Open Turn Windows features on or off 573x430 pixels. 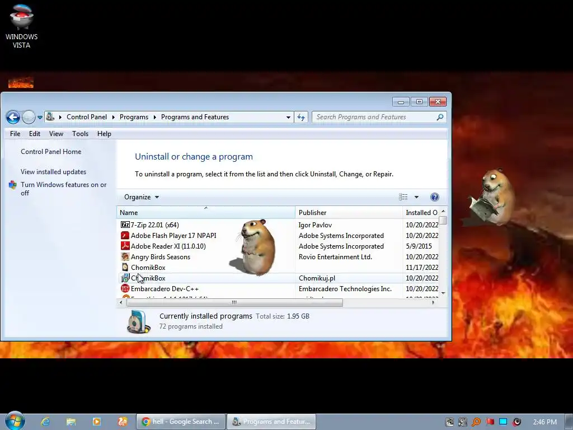tap(64, 189)
